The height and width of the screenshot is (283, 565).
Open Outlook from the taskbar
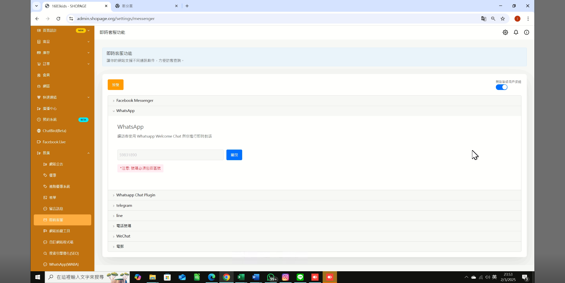[x=182, y=277]
